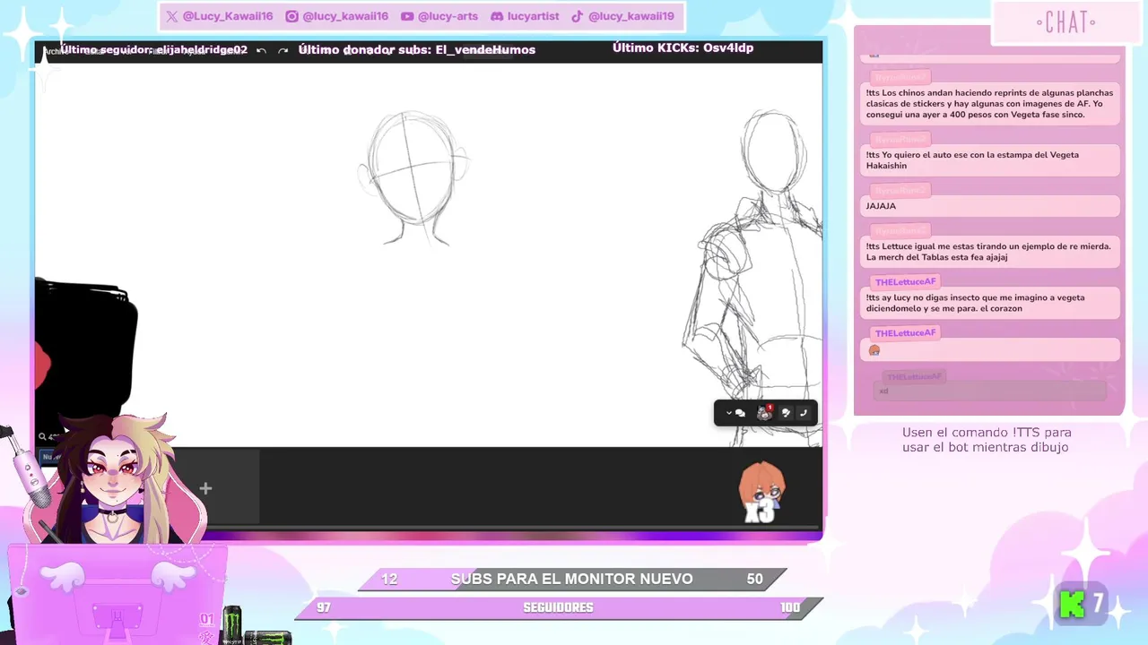1148x645 pixels.
Task: Click the orange-haired chibi x3 sticker
Action: click(x=761, y=492)
